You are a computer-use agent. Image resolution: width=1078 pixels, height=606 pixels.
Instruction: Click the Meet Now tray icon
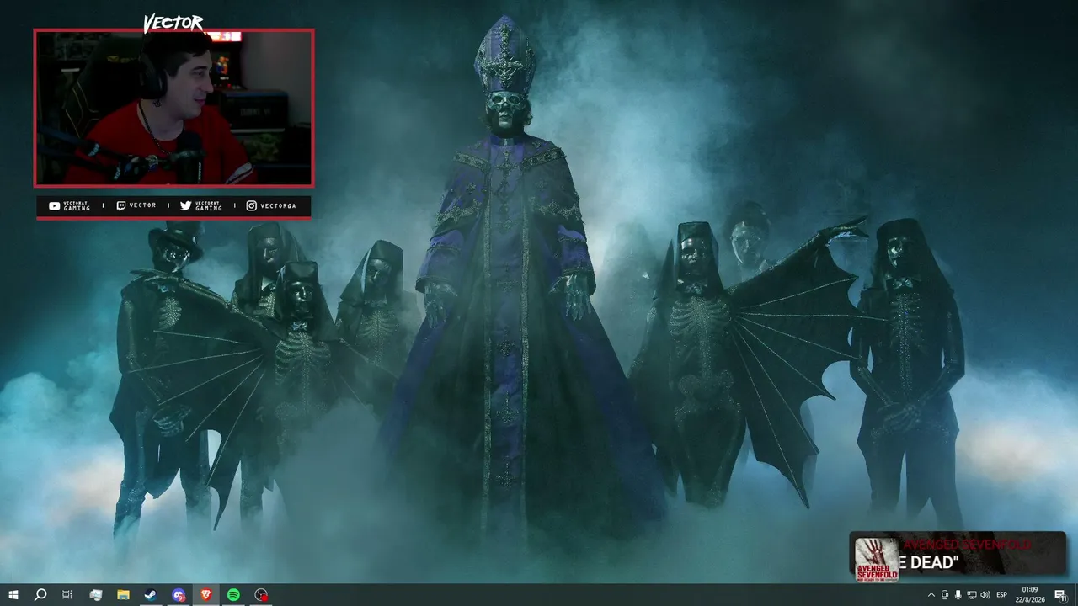pos(944,595)
